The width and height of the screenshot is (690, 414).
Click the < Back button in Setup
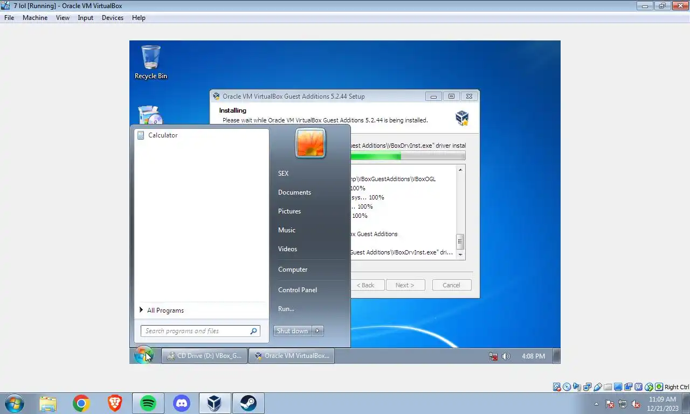[x=367, y=285]
